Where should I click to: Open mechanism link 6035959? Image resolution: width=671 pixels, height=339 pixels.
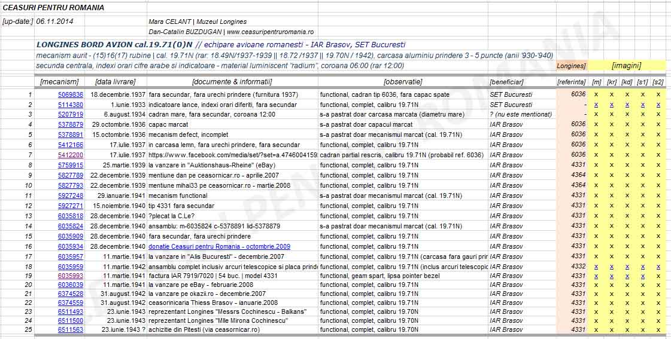click(71, 267)
